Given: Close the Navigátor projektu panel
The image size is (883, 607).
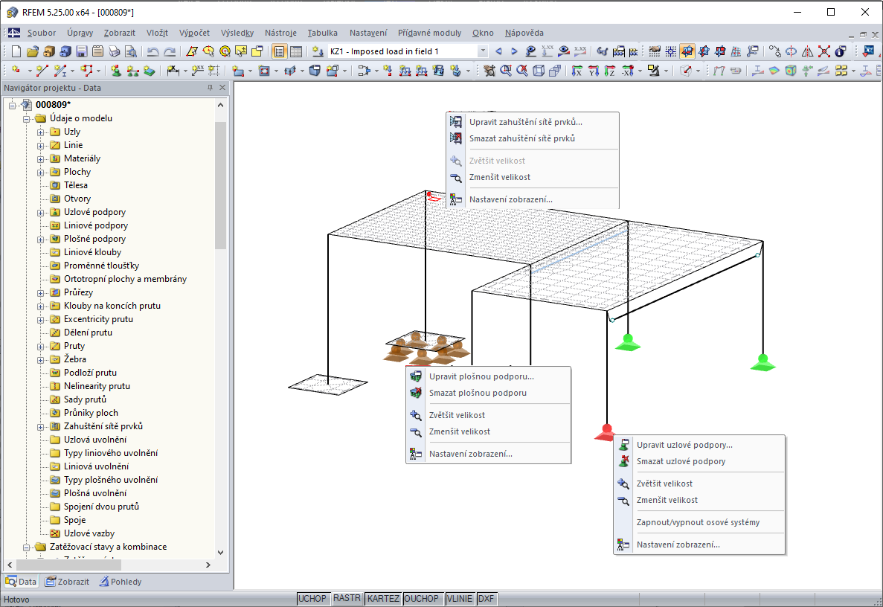Looking at the screenshot, I should click(x=222, y=87).
